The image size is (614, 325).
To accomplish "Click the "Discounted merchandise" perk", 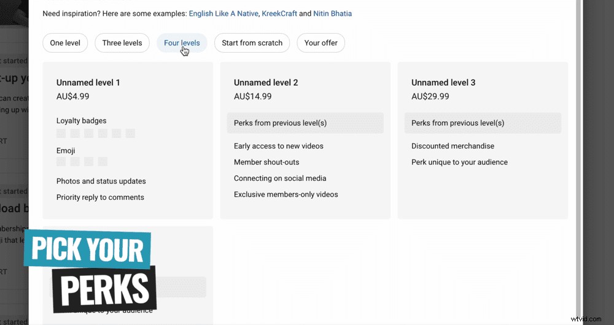I will coord(453,146).
